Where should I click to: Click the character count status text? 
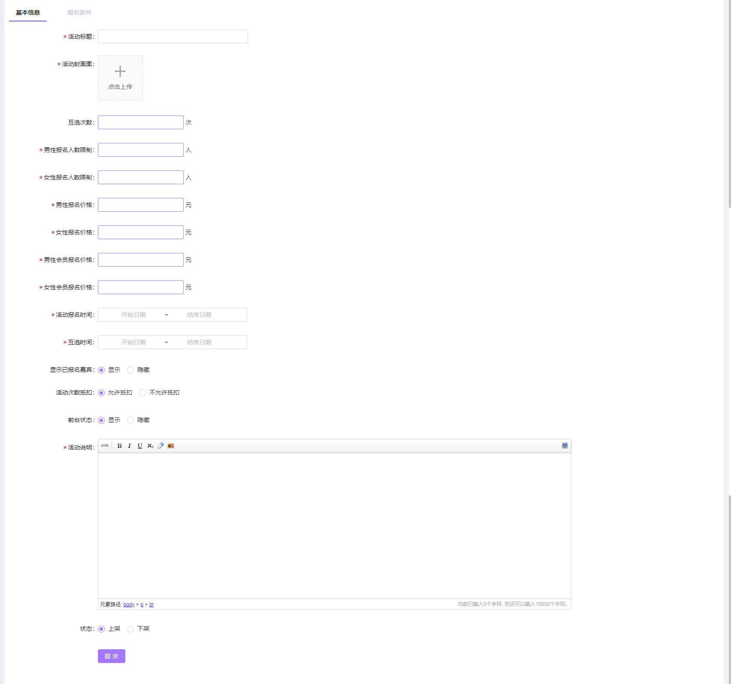click(513, 604)
